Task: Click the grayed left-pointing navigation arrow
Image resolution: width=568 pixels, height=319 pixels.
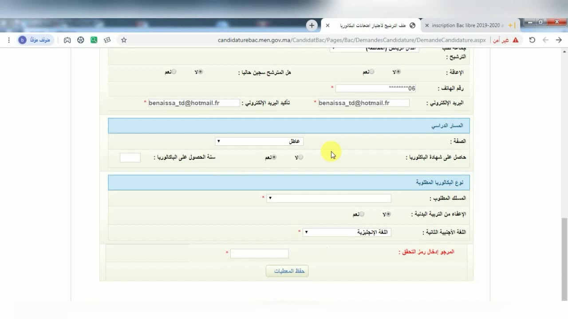Action: tap(545, 40)
